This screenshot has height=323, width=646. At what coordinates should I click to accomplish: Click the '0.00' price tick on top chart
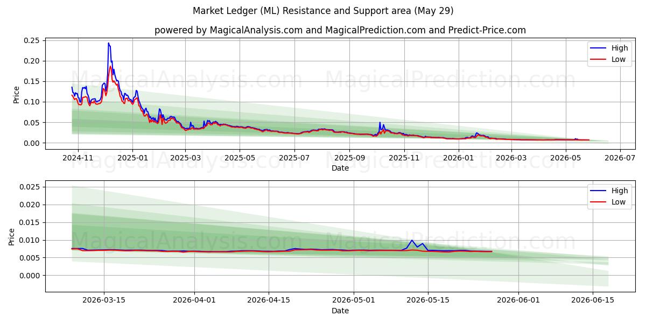[32, 143]
